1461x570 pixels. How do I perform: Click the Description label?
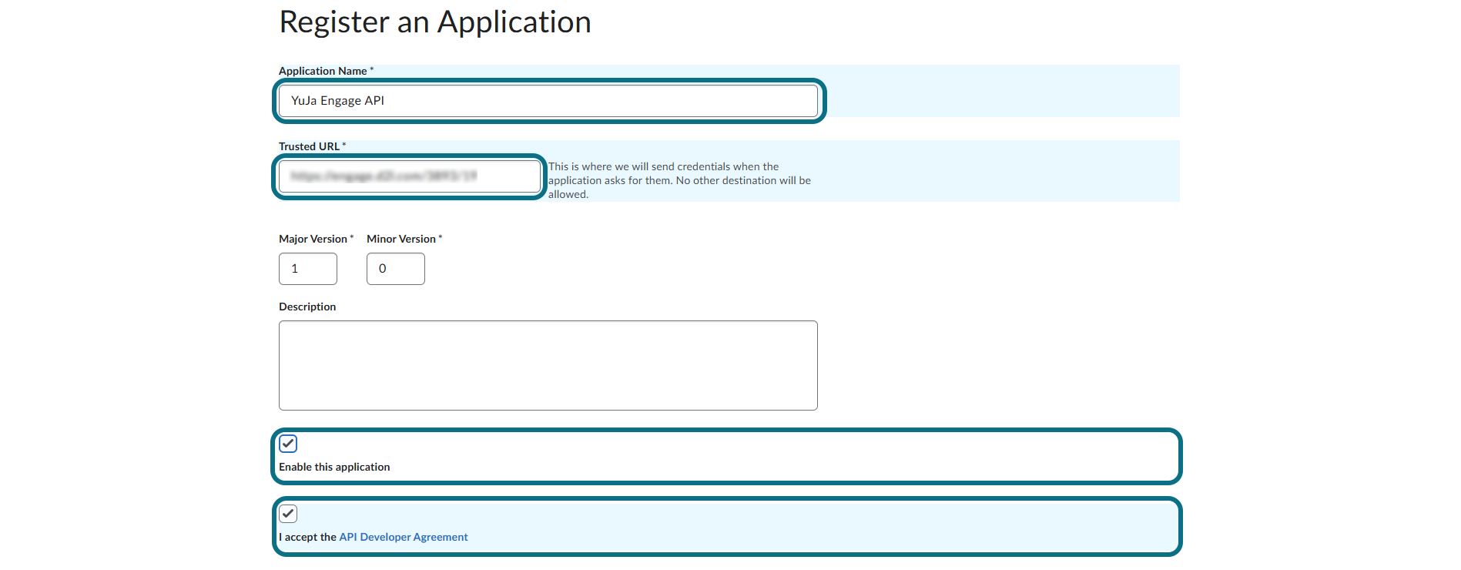pyautogui.click(x=307, y=307)
